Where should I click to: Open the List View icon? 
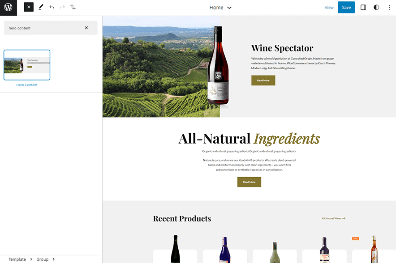click(x=73, y=7)
